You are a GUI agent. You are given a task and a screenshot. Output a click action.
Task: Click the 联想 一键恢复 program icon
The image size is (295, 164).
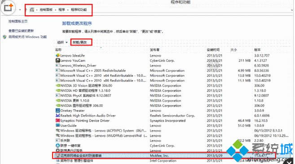click(58, 146)
